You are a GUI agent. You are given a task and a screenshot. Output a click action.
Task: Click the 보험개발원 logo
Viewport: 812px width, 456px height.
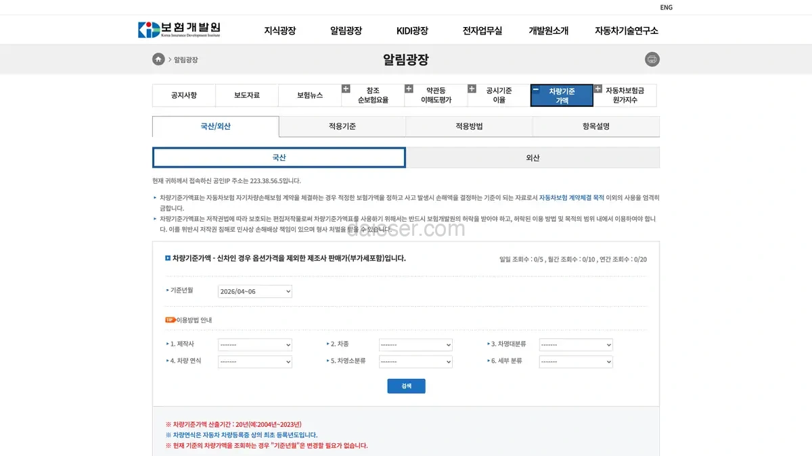click(x=179, y=30)
